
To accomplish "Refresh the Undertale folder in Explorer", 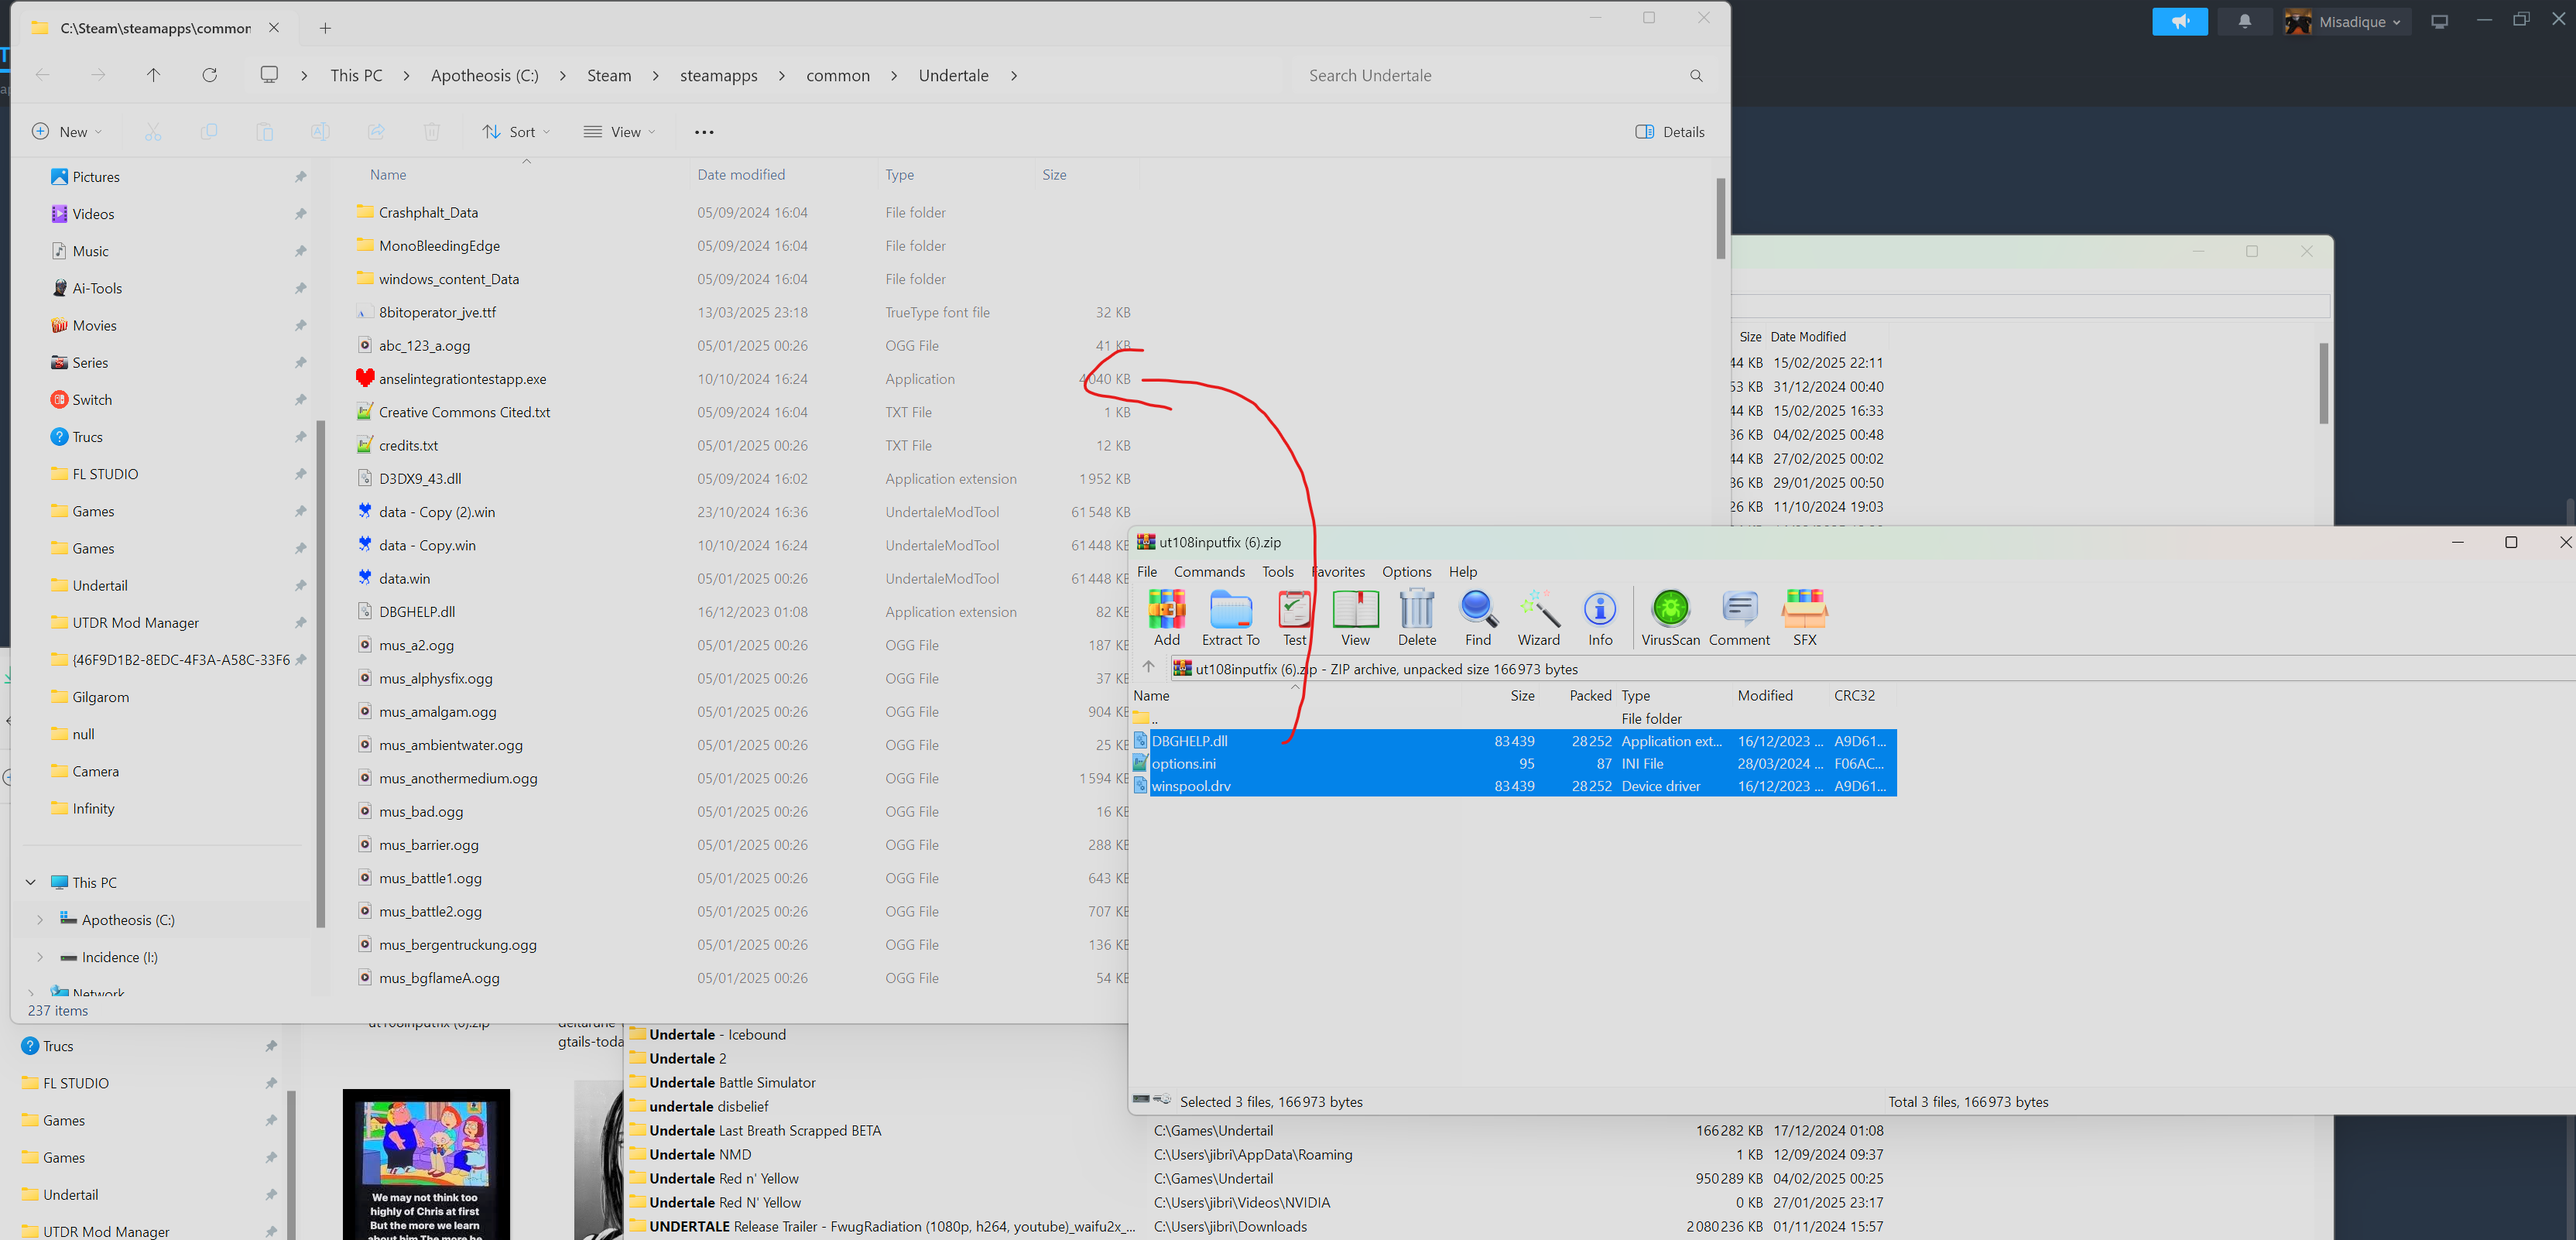I will 209,75.
